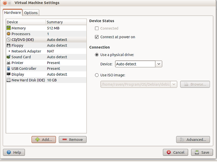Click Cancel button label
This screenshot has width=217, height=162.
[x=179, y=152]
